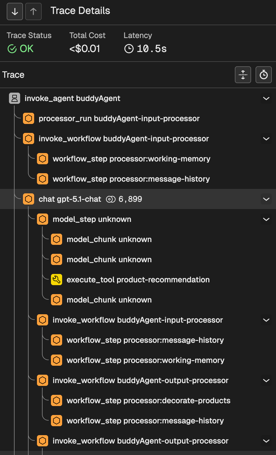Click the chat gpt-5.1-chat span icon

[x=29, y=199]
